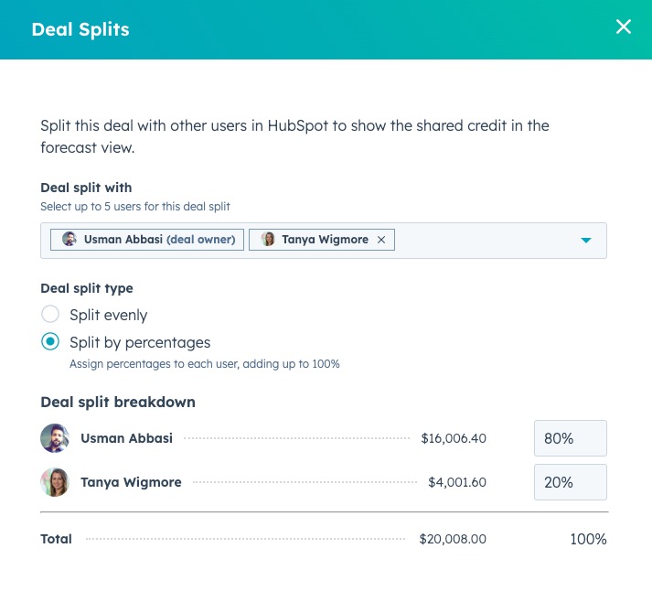The image size is (652, 602).
Task: Open the deal split users dropdown arrow
Action: (586, 241)
